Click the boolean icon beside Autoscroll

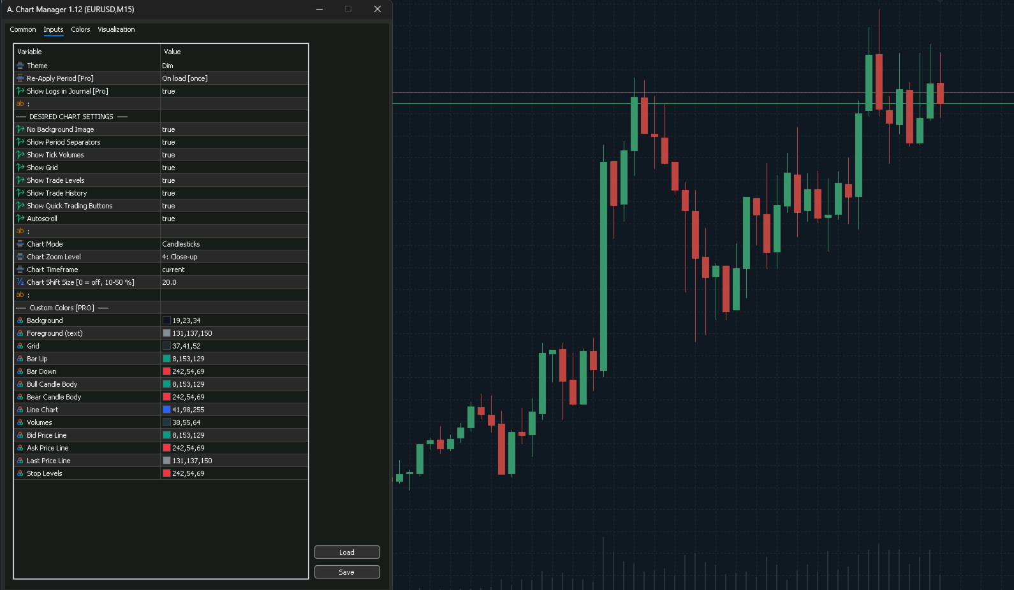coord(20,219)
